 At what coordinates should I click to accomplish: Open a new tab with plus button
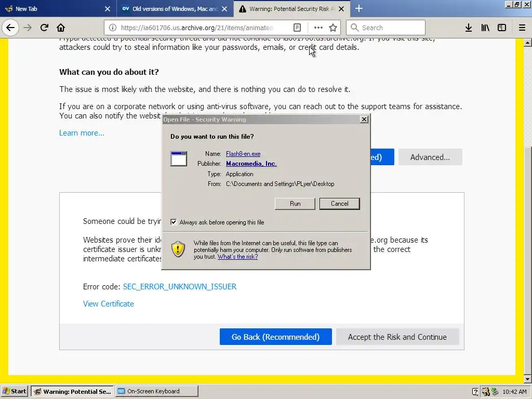pos(358,8)
